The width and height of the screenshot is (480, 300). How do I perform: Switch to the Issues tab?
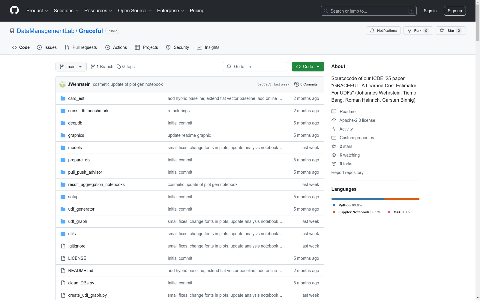47,47
